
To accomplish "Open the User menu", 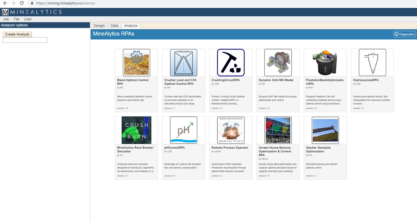I will pos(28,19).
